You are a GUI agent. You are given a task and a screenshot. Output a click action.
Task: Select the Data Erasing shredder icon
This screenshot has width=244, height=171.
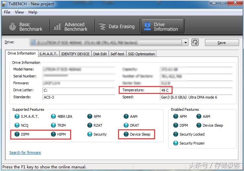pyautogui.click(x=102, y=26)
